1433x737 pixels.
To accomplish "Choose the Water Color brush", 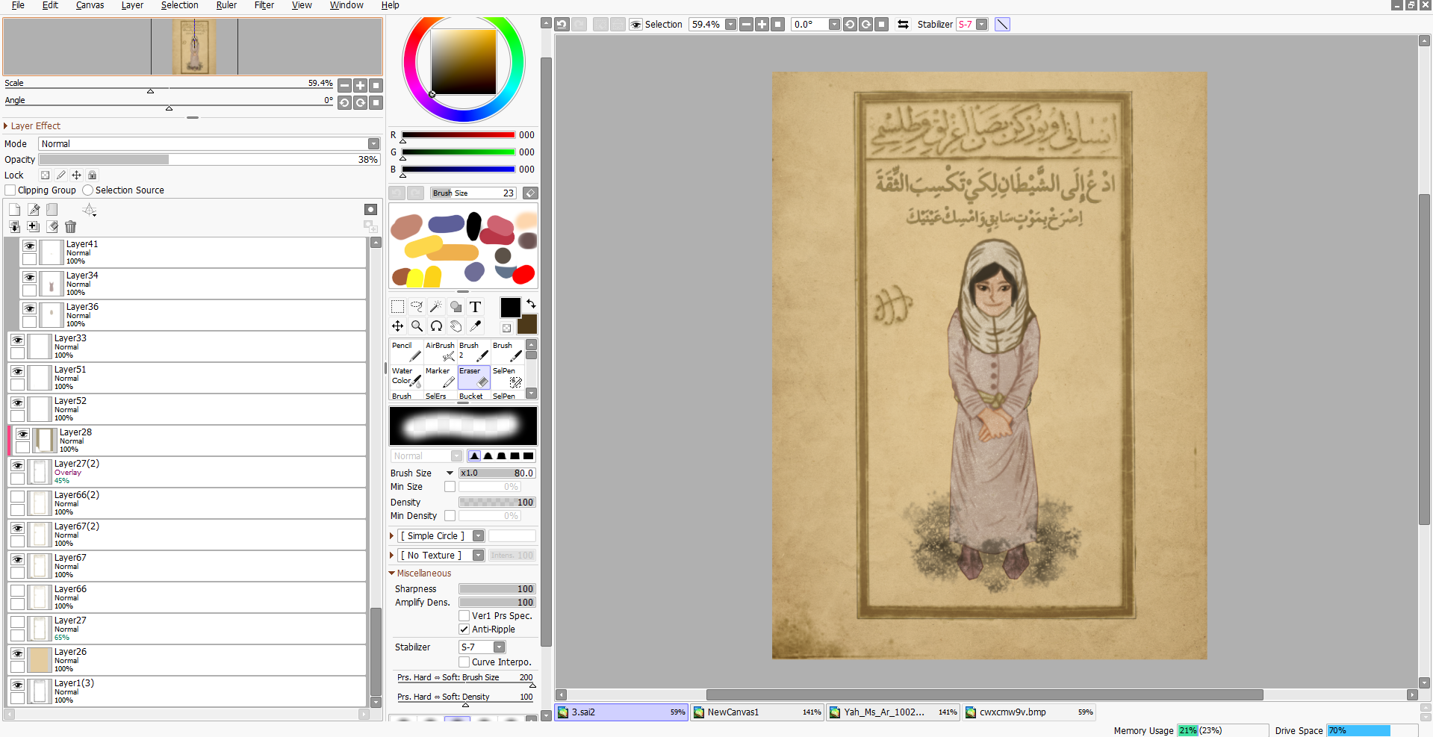I will [406, 377].
